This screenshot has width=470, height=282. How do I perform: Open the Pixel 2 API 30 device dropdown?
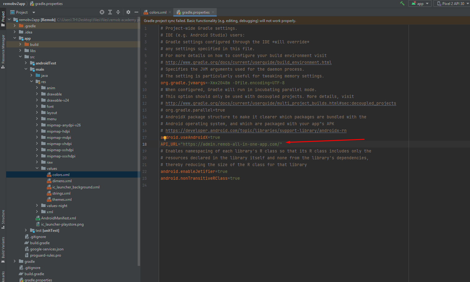453,3
